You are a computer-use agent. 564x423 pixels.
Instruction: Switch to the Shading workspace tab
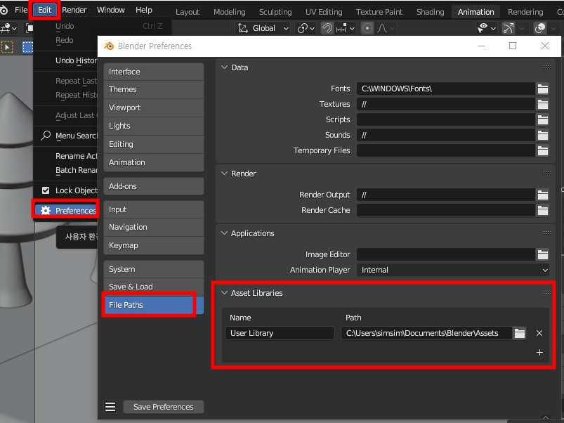click(x=430, y=12)
